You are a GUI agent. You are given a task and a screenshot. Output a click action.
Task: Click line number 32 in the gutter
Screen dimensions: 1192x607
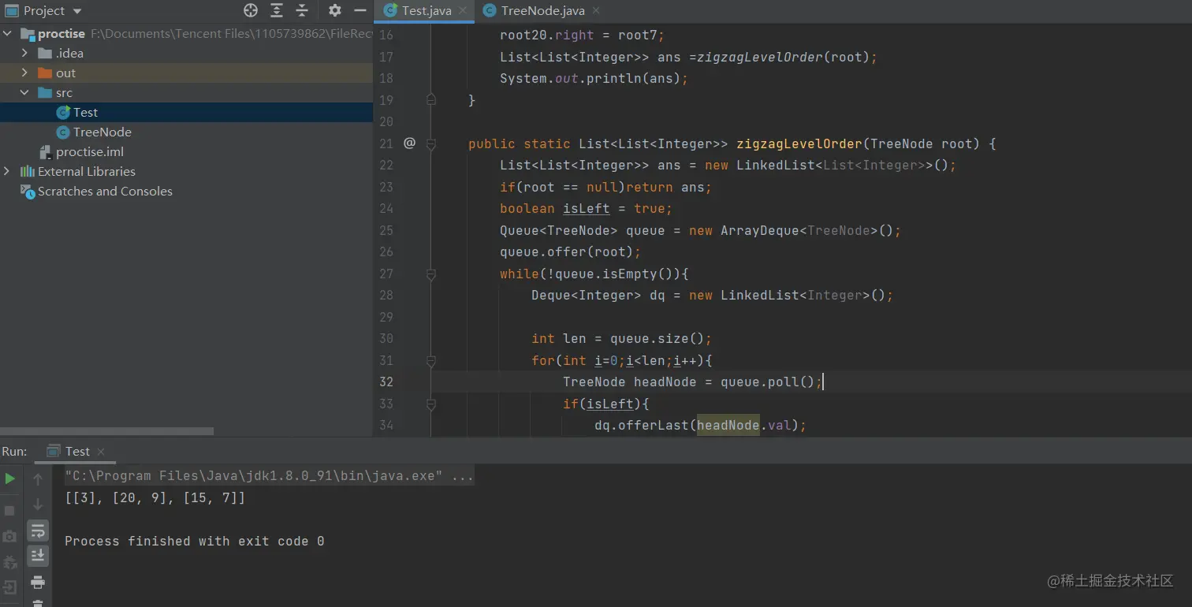click(x=386, y=382)
